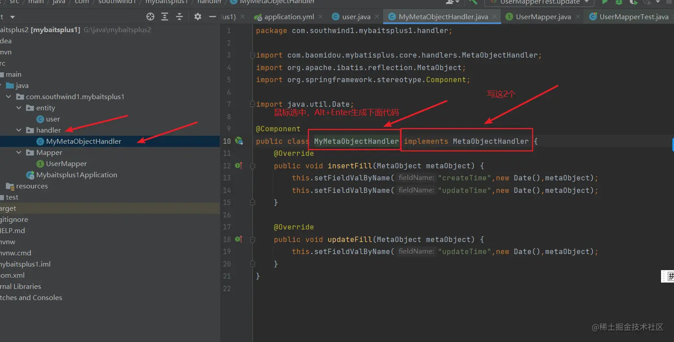Open the UserMapperTest.update run configuration dropdown
Image resolution: width=674 pixels, height=342 pixels.
[x=540, y=2]
